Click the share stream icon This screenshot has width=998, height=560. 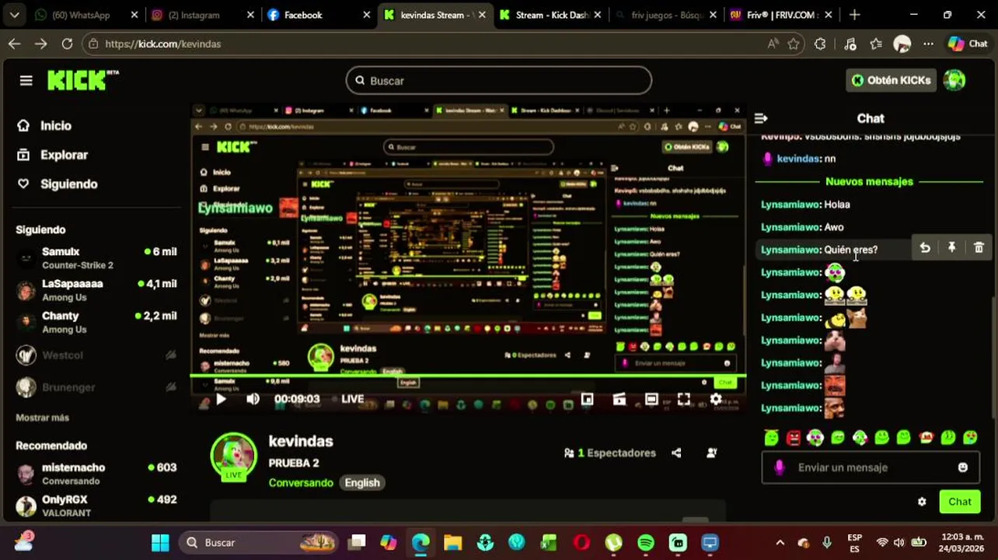(x=676, y=453)
